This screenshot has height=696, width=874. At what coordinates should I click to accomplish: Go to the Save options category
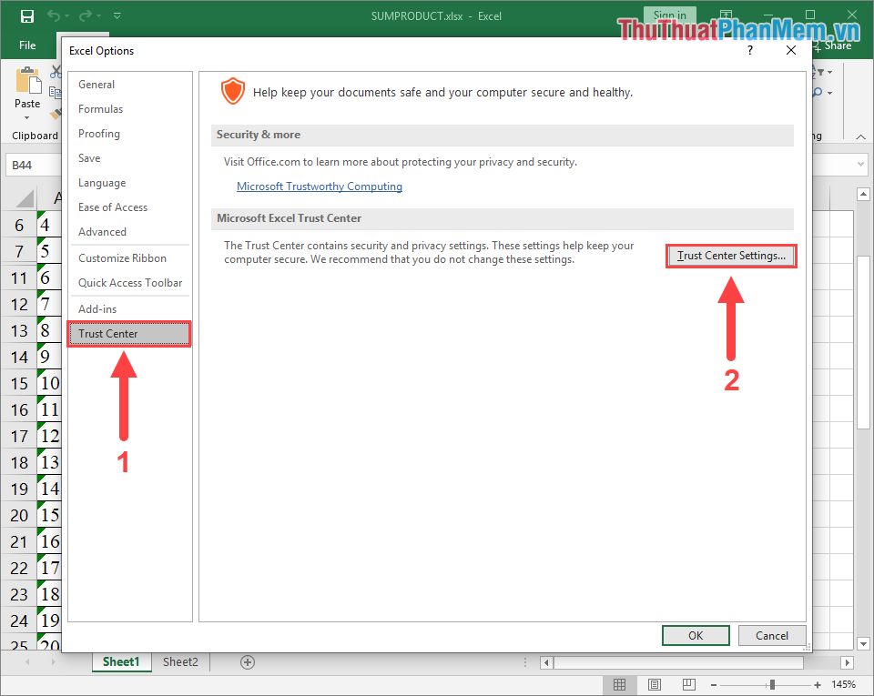[129, 158]
